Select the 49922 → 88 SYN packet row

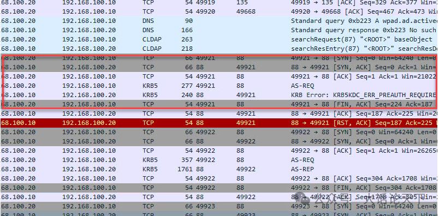[x=220, y=132]
